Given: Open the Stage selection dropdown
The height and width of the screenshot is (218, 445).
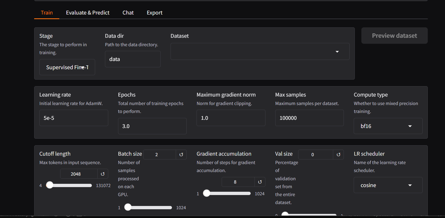Looking at the screenshot, I should pos(67,67).
